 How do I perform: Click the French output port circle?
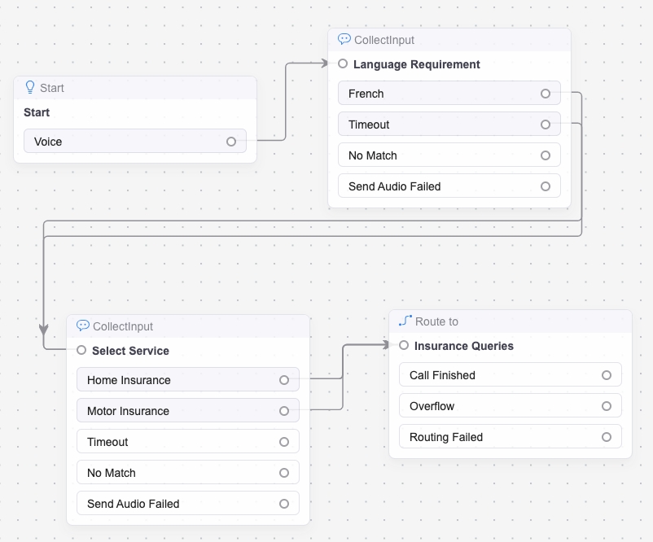click(x=546, y=94)
